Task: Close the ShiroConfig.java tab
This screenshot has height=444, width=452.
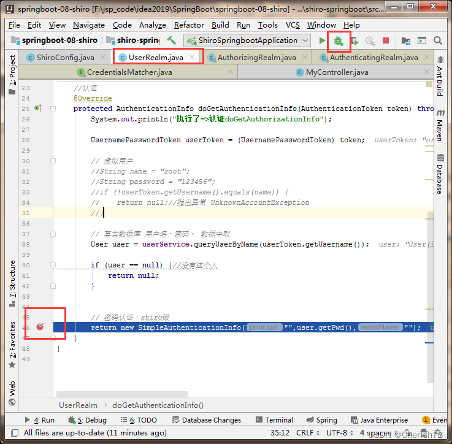Action: 103,58
